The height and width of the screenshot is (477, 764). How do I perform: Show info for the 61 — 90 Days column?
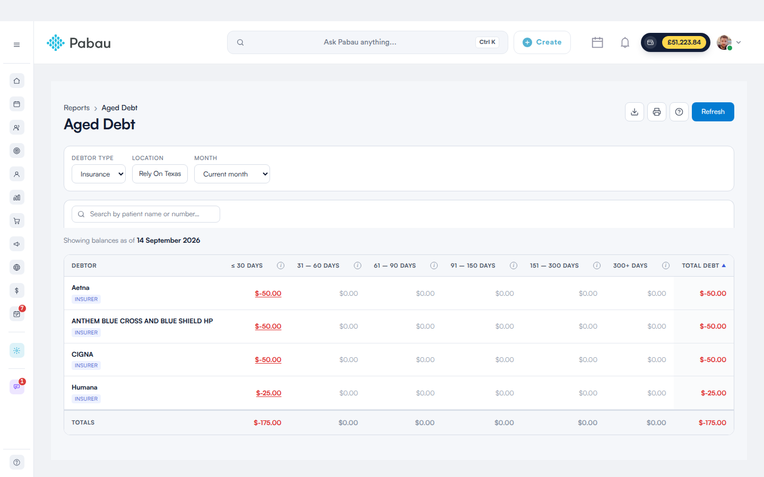(434, 266)
